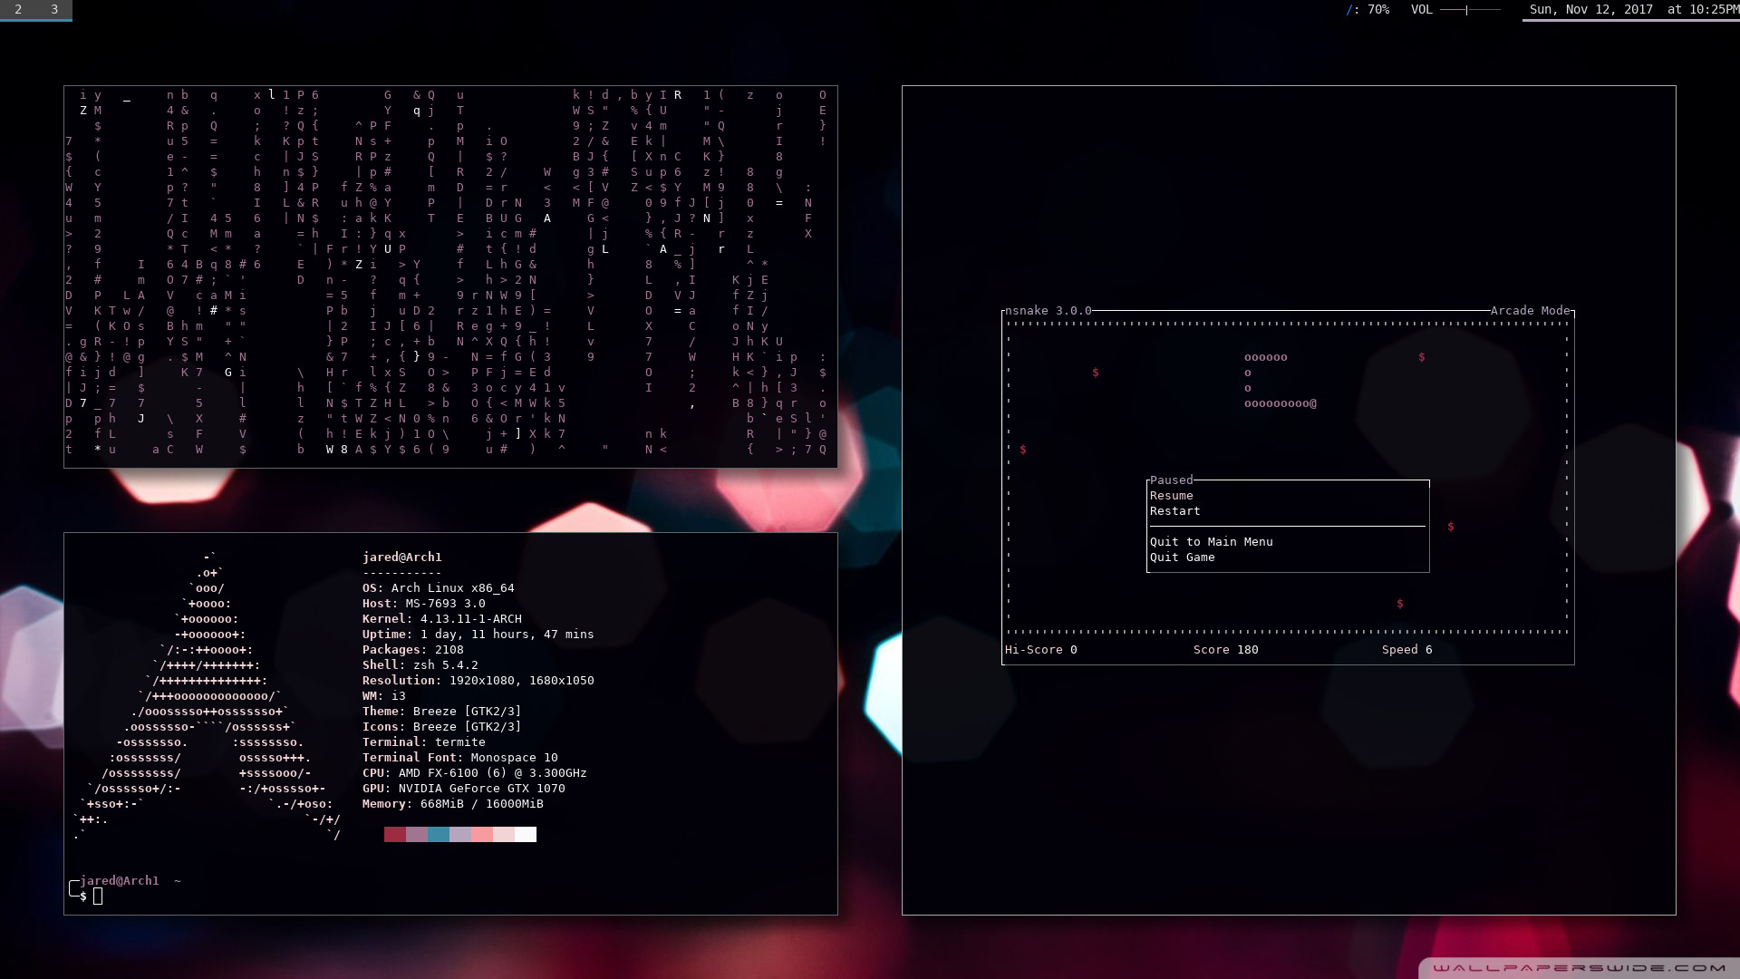The width and height of the screenshot is (1740, 979).
Task: Click the white neofetch color block
Action: point(526,834)
